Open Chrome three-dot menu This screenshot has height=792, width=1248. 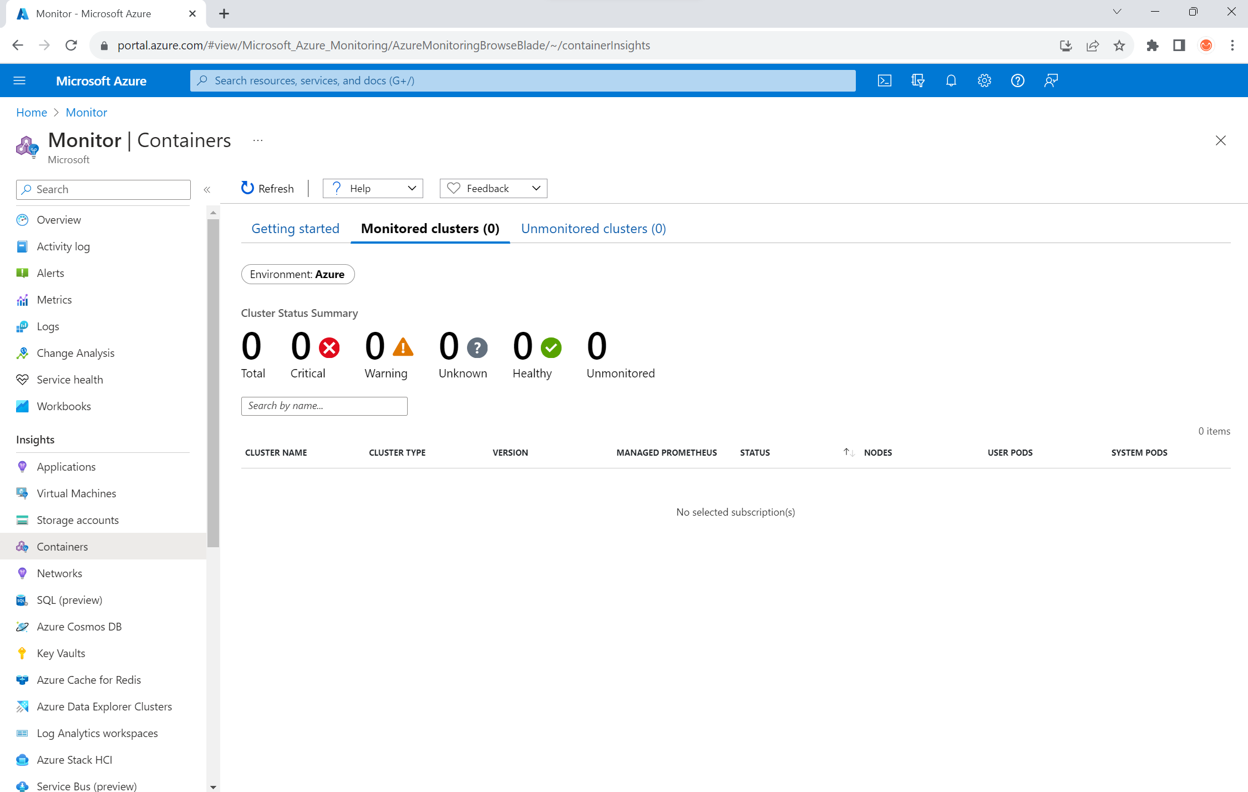pos(1232,46)
